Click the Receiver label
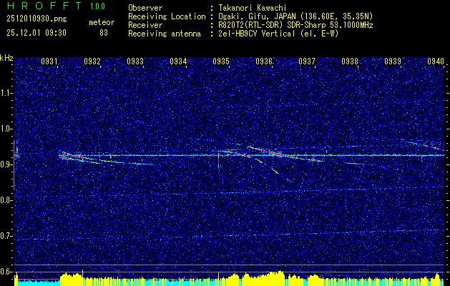This screenshot has height=286, width=450. [145, 25]
